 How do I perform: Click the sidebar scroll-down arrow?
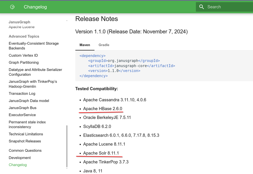click(67, 168)
